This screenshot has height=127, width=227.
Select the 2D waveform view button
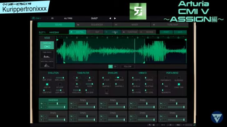coord(111,66)
